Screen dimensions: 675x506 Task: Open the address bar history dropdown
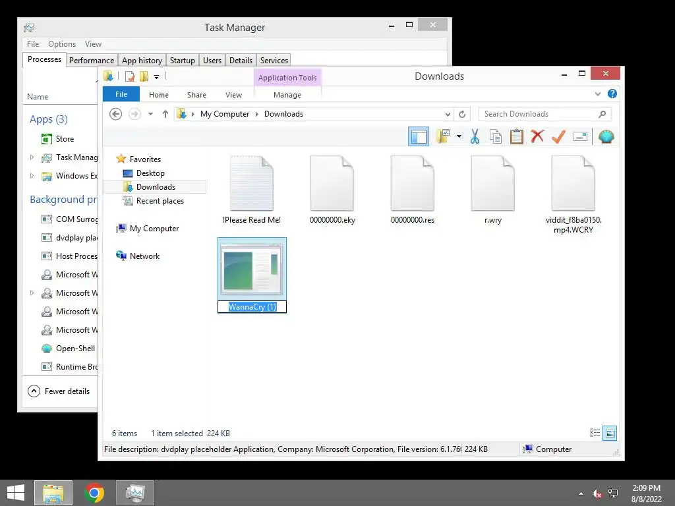pos(448,114)
